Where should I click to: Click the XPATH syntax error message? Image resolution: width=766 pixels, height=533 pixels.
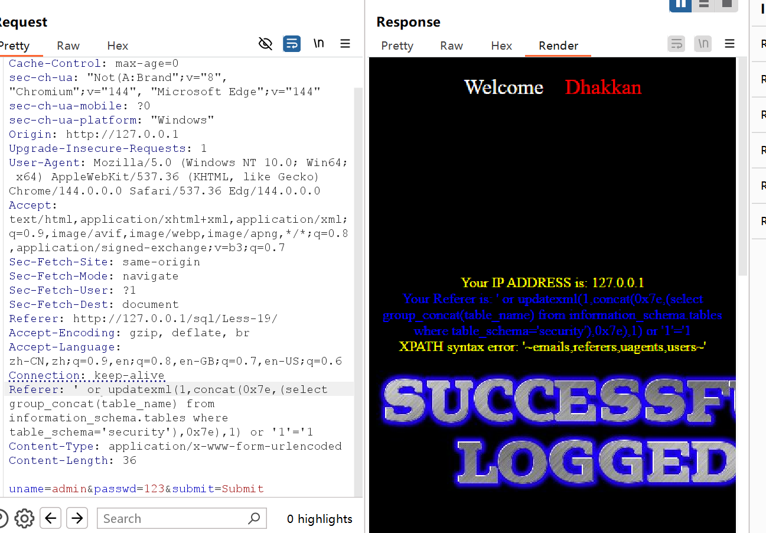pos(552,347)
